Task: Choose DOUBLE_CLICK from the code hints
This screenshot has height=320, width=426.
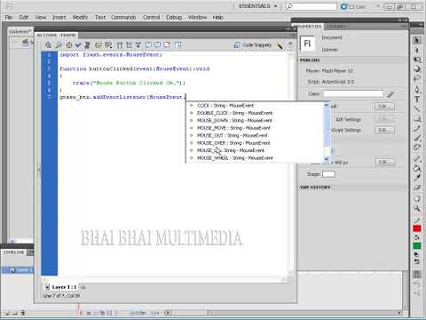Action: (256, 113)
